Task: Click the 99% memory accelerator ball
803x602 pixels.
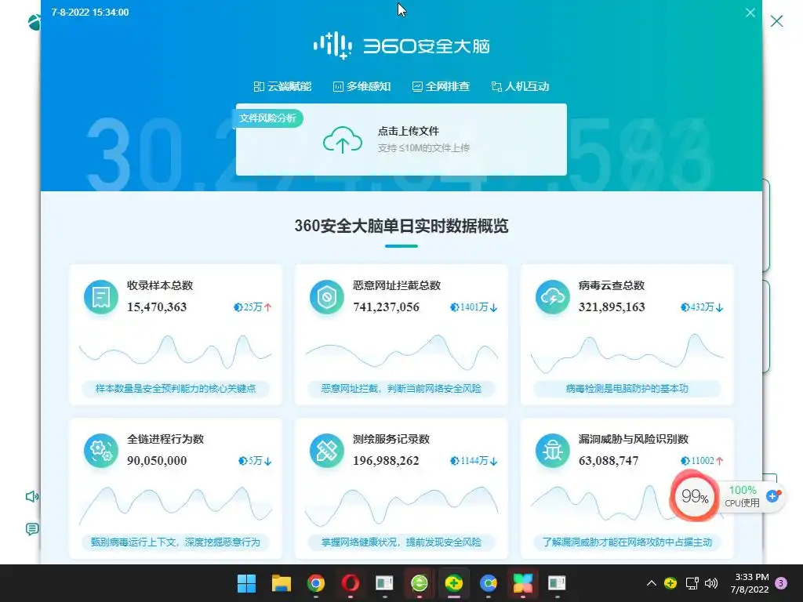Action: click(x=695, y=496)
